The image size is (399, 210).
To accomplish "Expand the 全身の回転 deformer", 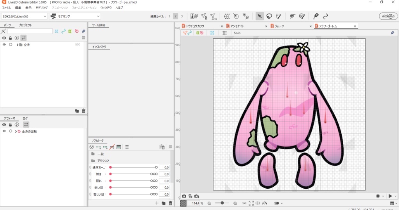I will tap(16, 131).
